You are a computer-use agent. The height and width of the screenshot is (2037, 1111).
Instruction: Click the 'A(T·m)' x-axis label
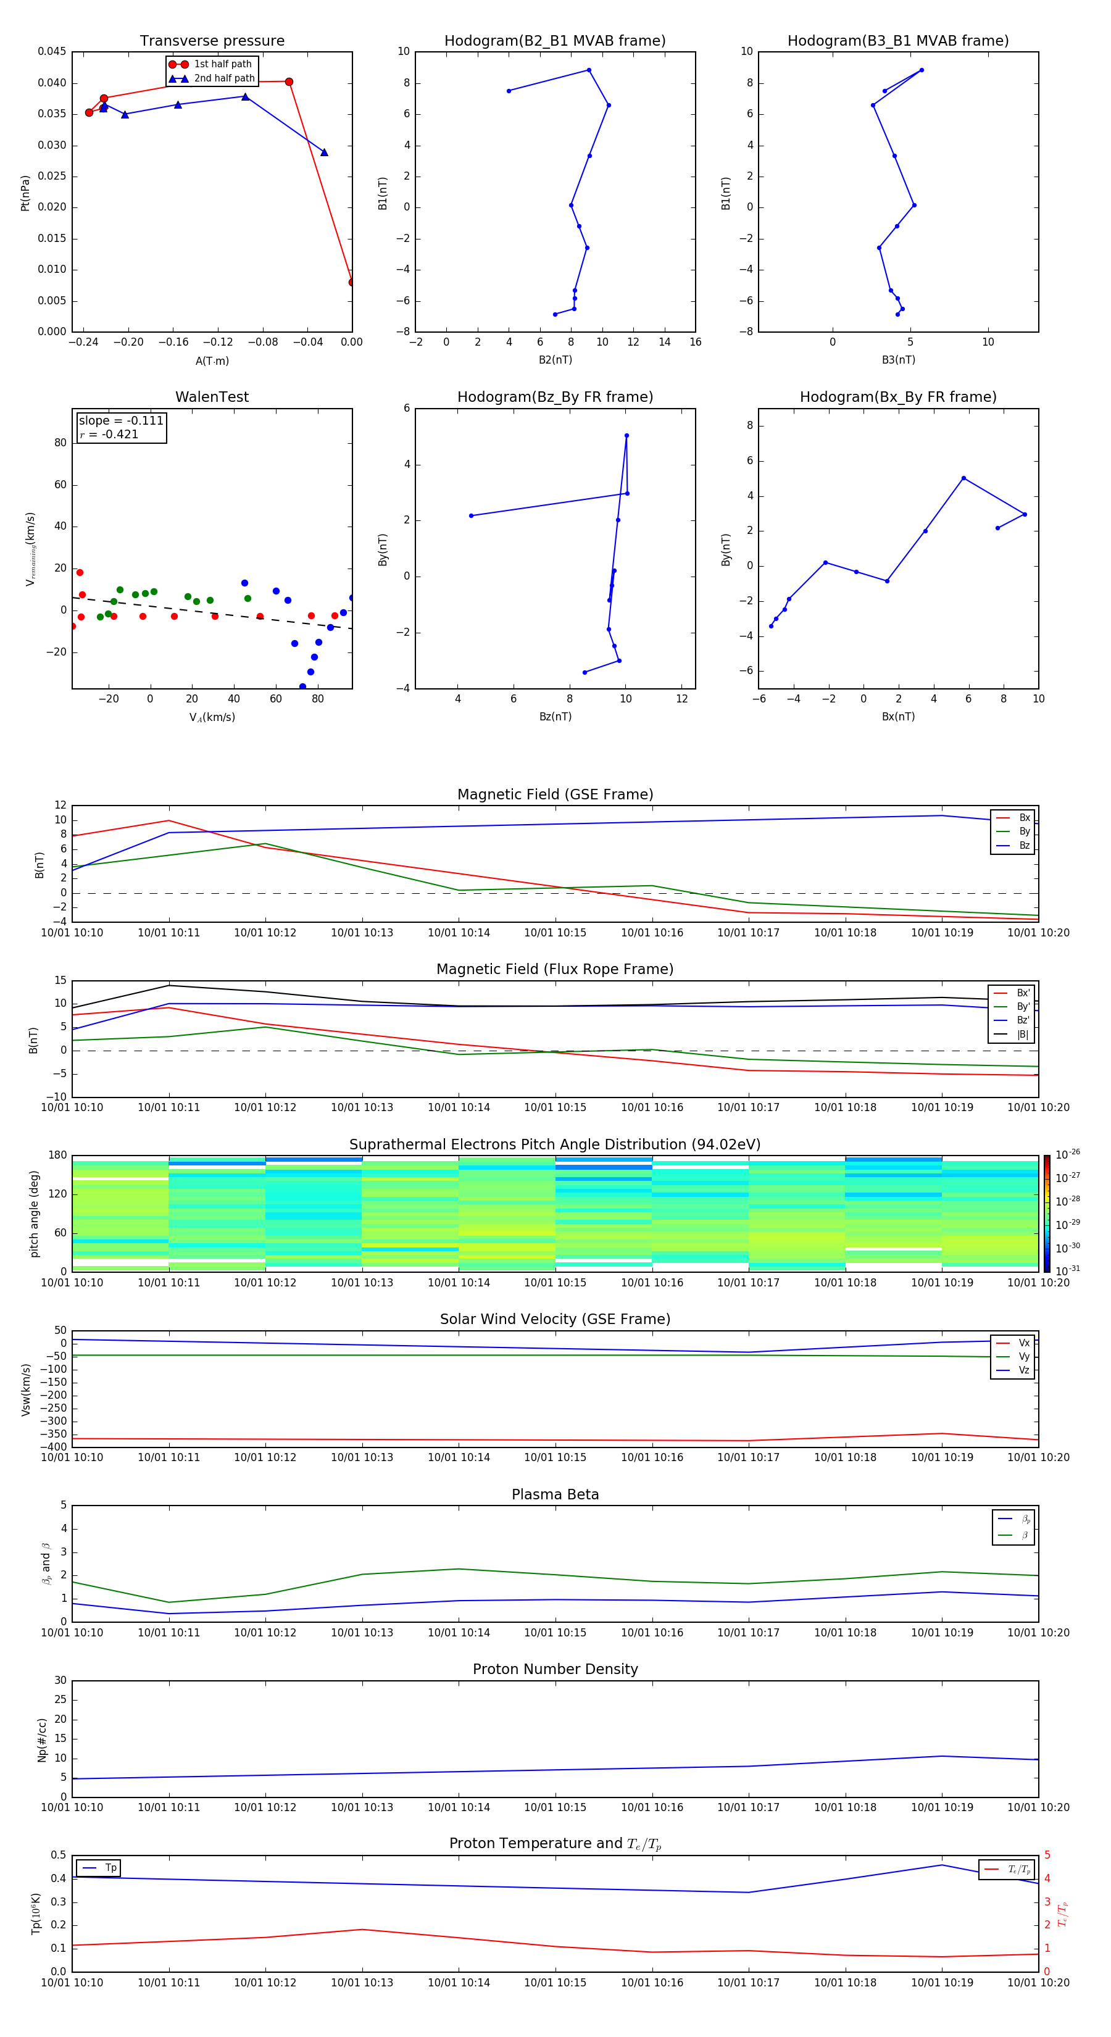tap(212, 361)
